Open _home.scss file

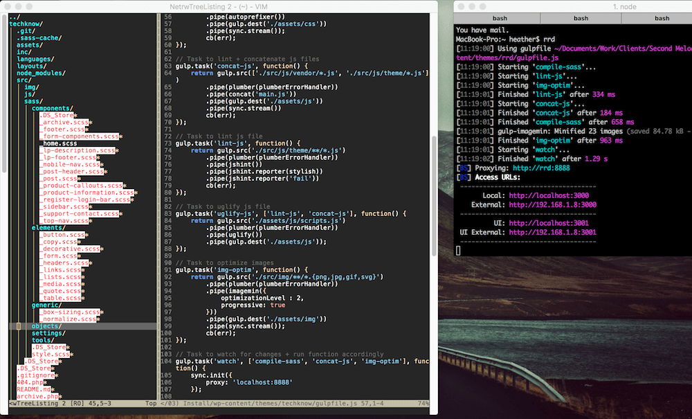pos(58,143)
